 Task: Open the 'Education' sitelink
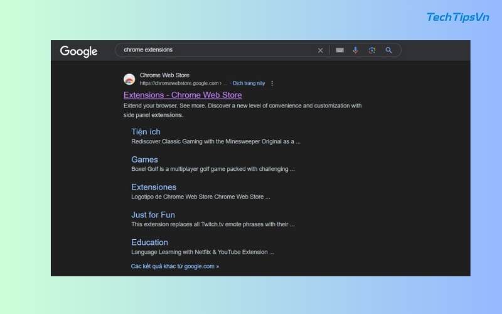(x=149, y=242)
